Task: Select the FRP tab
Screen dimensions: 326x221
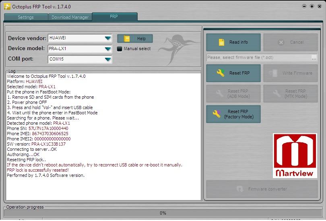Action: (114, 17)
